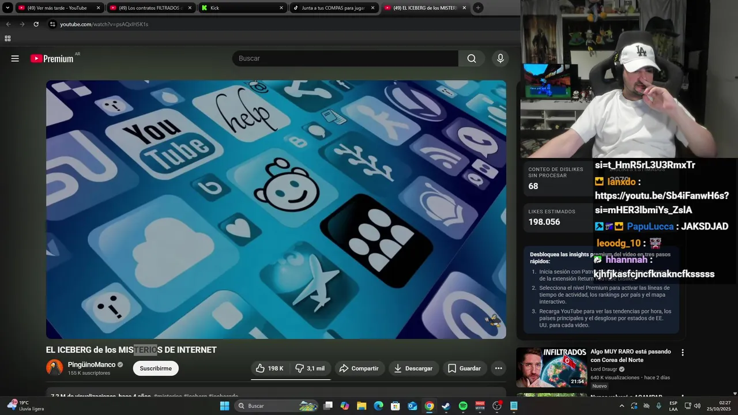The width and height of the screenshot is (738, 415).
Task: Expand the hidden system tray icons chevron
Action: click(x=622, y=406)
